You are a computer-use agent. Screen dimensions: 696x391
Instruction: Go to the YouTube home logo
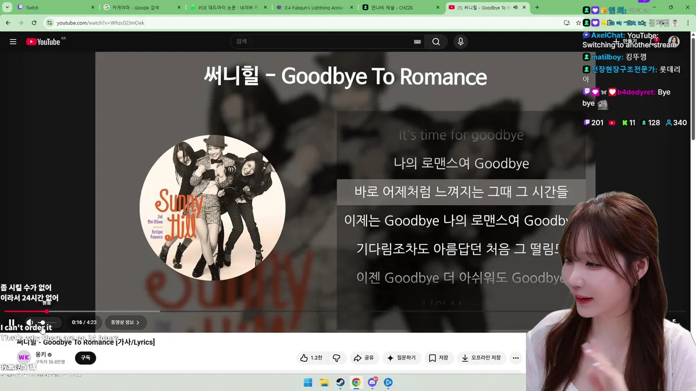[43, 42]
